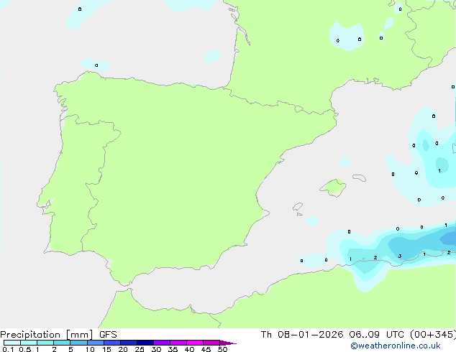Click the legend swatch between 40 and 45
456x352 pixels.
point(195,343)
